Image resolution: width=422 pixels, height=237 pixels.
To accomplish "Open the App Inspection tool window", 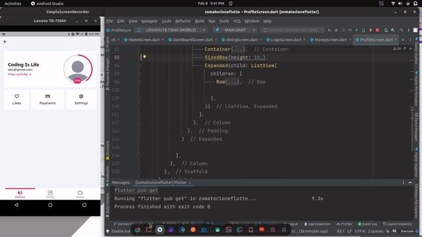I will 317,224.
